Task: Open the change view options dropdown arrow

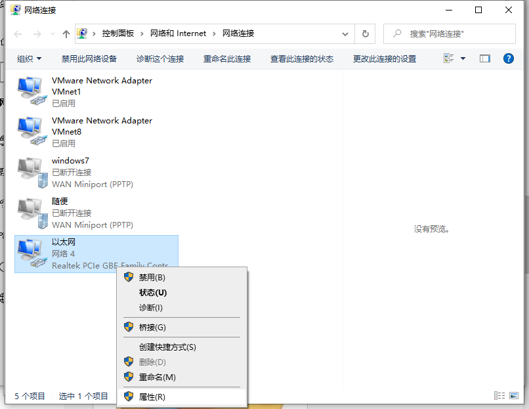Action: coord(463,58)
